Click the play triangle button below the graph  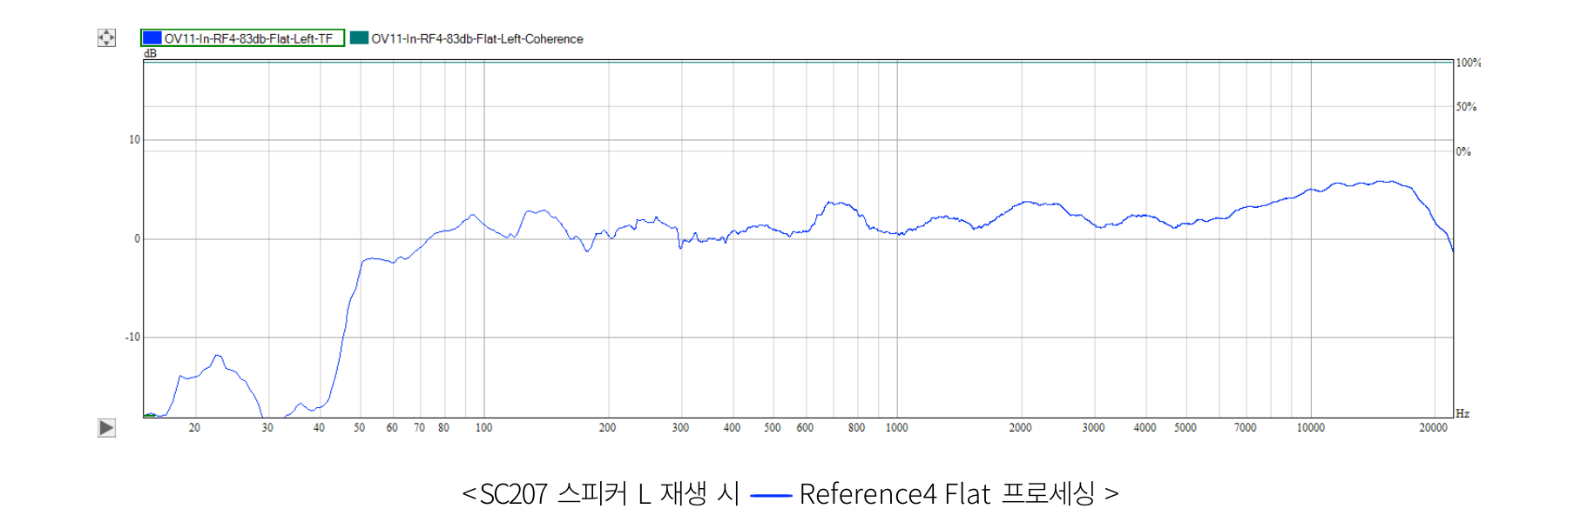coord(106,427)
